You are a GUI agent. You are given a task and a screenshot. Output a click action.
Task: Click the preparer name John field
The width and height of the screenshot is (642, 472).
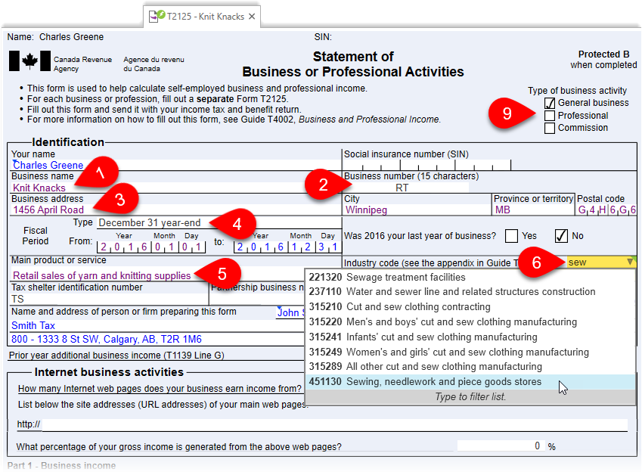click(x=290, y=312)
